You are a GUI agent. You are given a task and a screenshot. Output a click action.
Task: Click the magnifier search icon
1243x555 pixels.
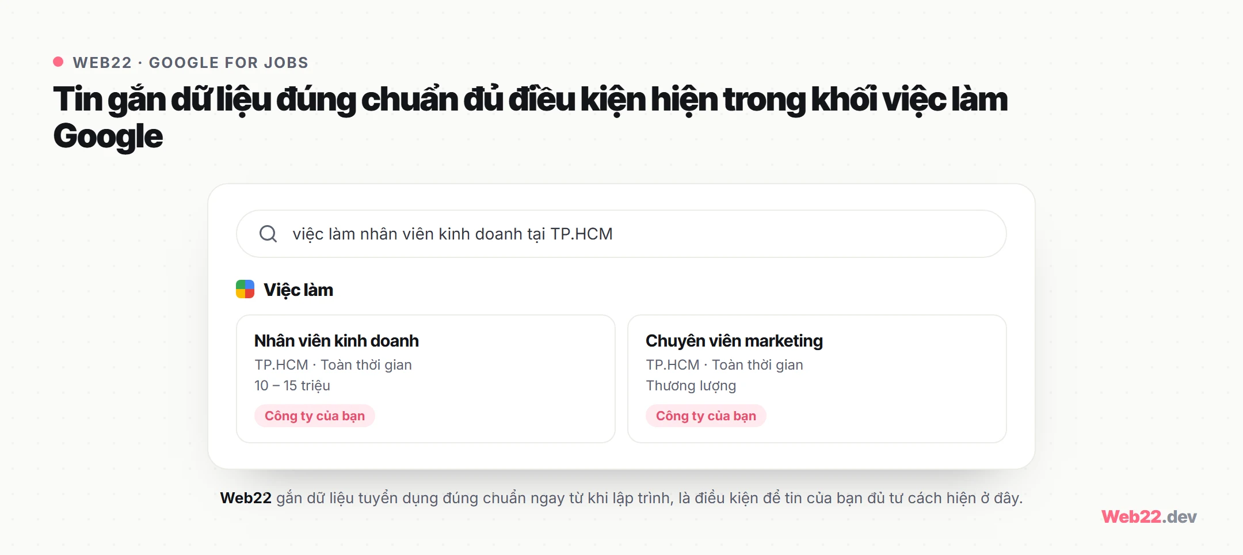(x=268, y=234)
